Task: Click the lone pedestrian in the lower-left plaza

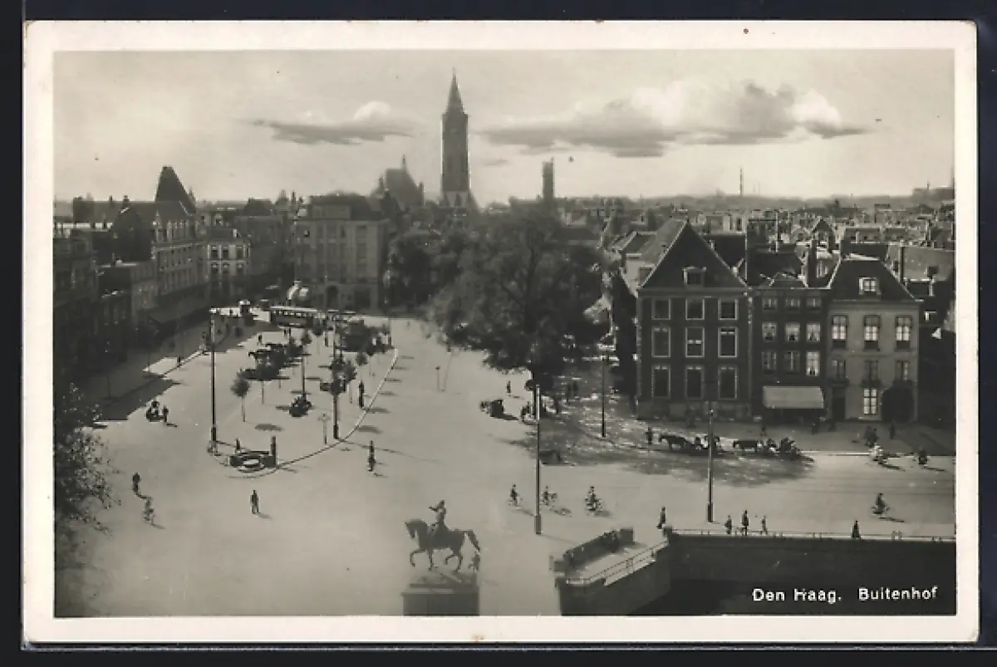Action: click(254, 502)
